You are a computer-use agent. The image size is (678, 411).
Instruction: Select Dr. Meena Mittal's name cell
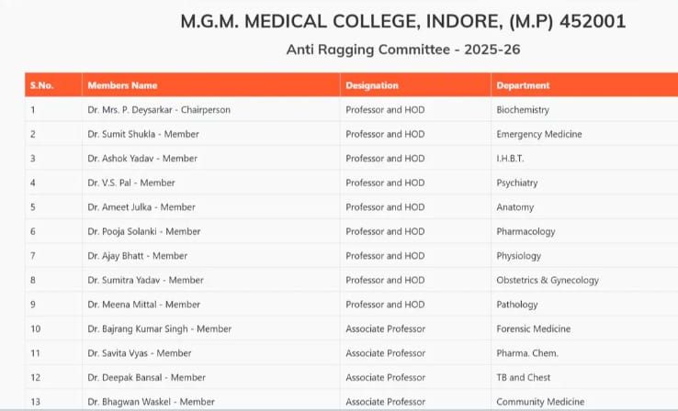point(144,305)
